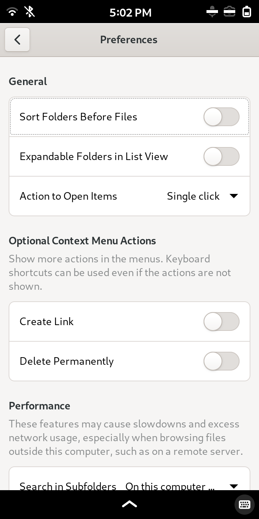Select the Delete Permanently row label
Viewport: 259px width, 519px height.
[x=67, y=361]
